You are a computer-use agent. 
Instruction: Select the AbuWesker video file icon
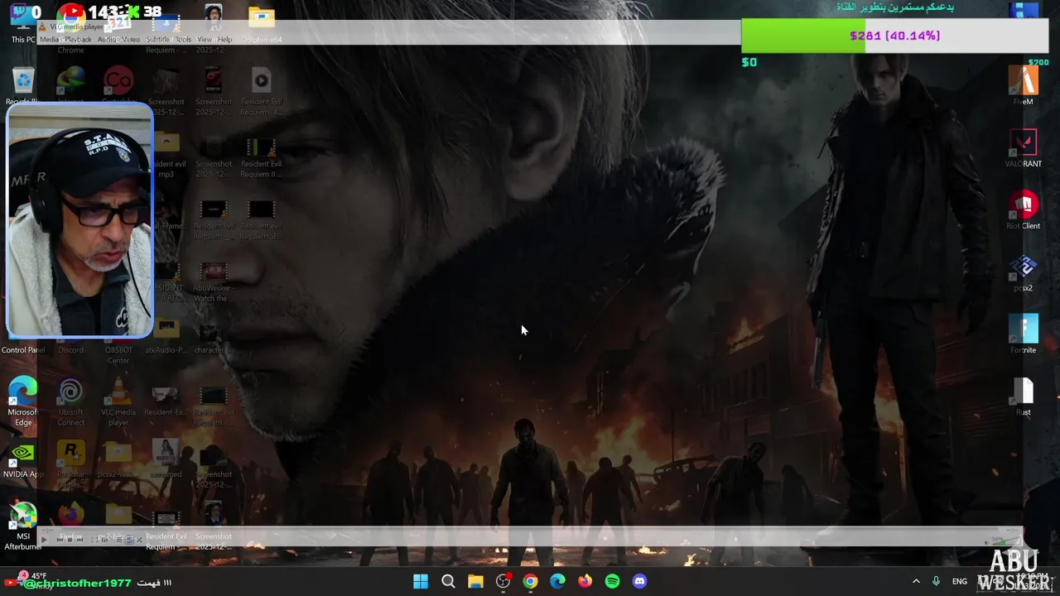[x=213, y=283]
